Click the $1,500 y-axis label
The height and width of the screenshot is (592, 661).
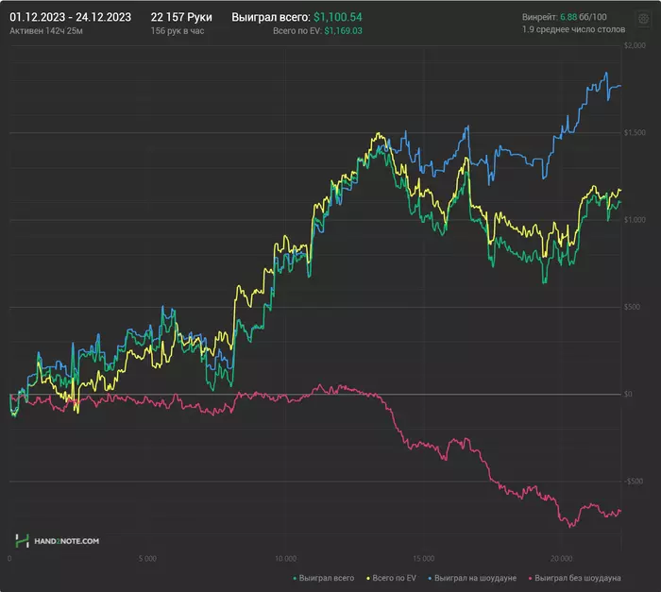coord(635,133)
